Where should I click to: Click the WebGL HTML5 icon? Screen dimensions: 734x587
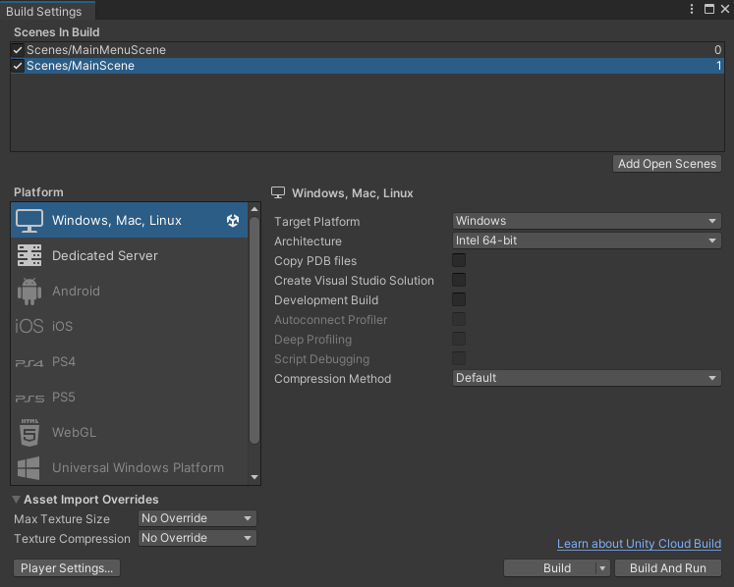click(x=29, y=433)
